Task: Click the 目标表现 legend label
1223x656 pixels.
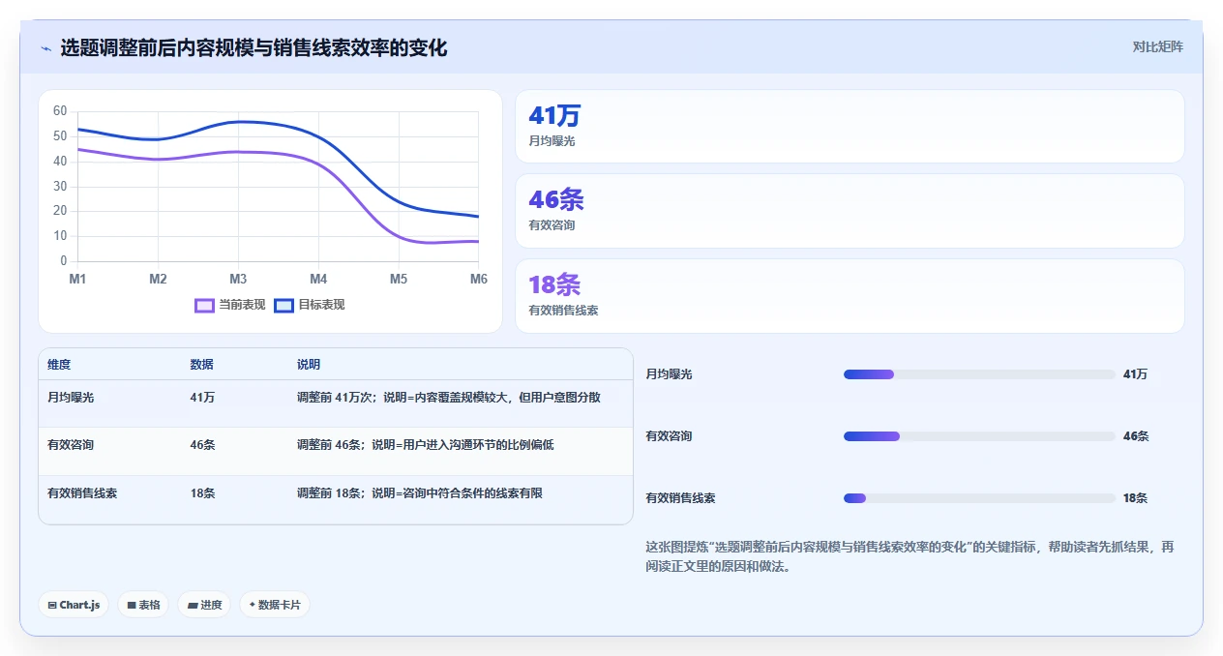Action: 322,305
